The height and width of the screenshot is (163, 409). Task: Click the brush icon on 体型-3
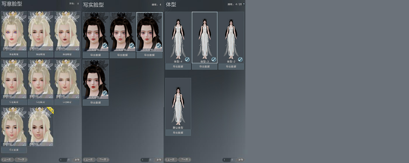tap(214, 59)
